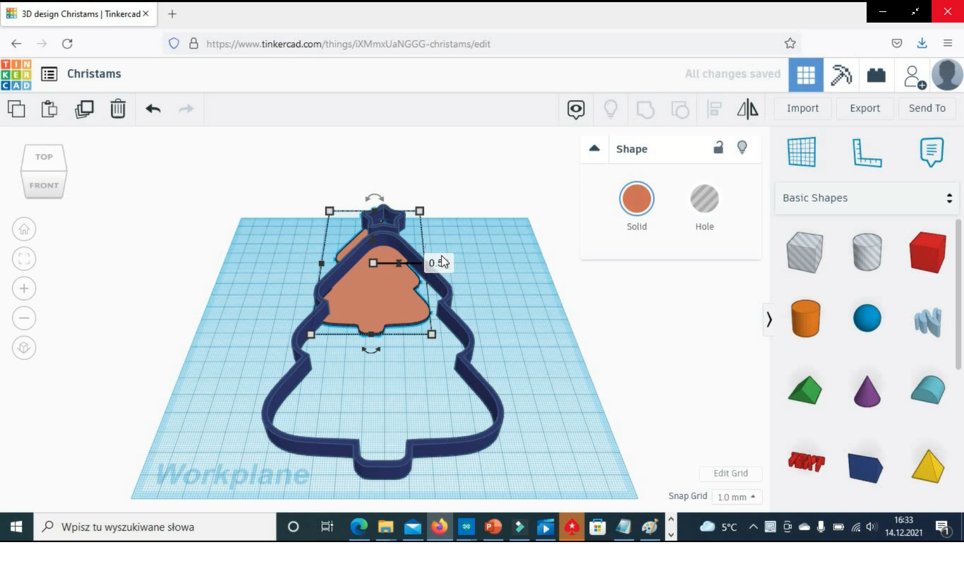The height and width of the screenshot is (564, 964).
Task: Click the Copy tool icon
Action: 16,109
